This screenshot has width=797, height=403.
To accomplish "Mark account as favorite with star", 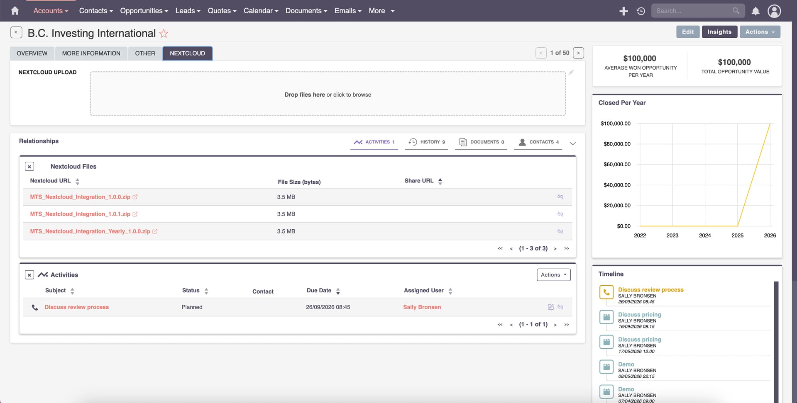I will click(164, 34).
